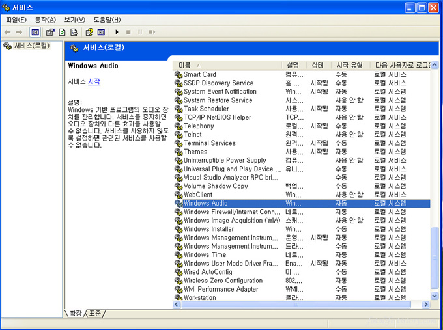Click the gear icon beside Telephony
The height and width of the screenshot is (330, 443).
(179, 126)
